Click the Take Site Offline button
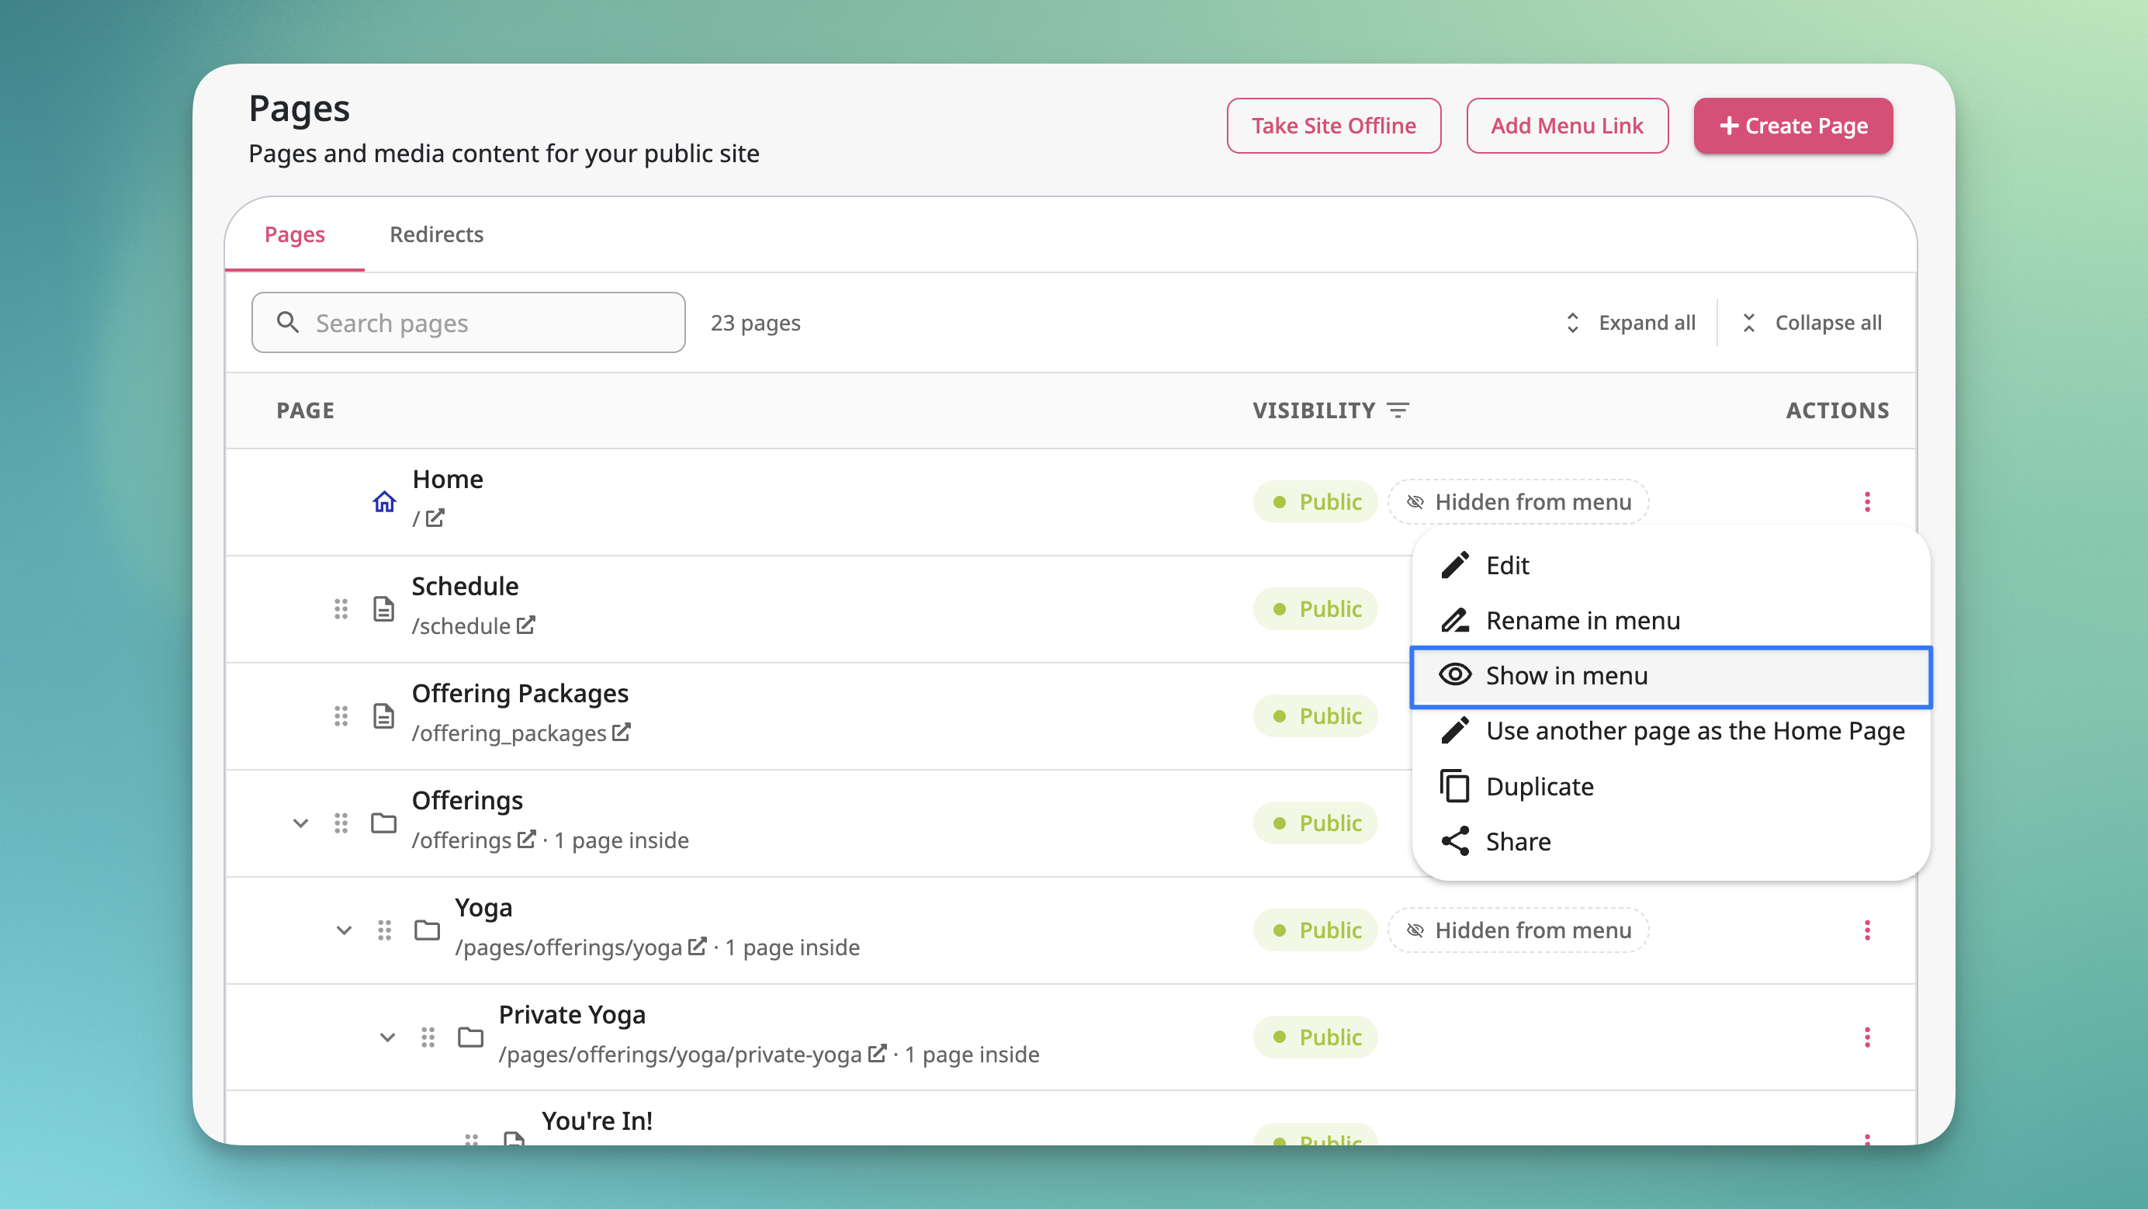This screenshot has height=1209, width=2148. (1333, 125)
